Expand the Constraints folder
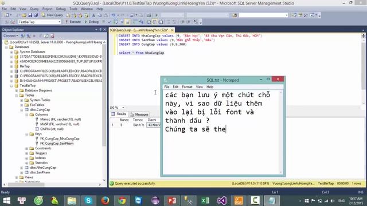The image size is (367, 206). pyautogui.click(x=27, y=149)
